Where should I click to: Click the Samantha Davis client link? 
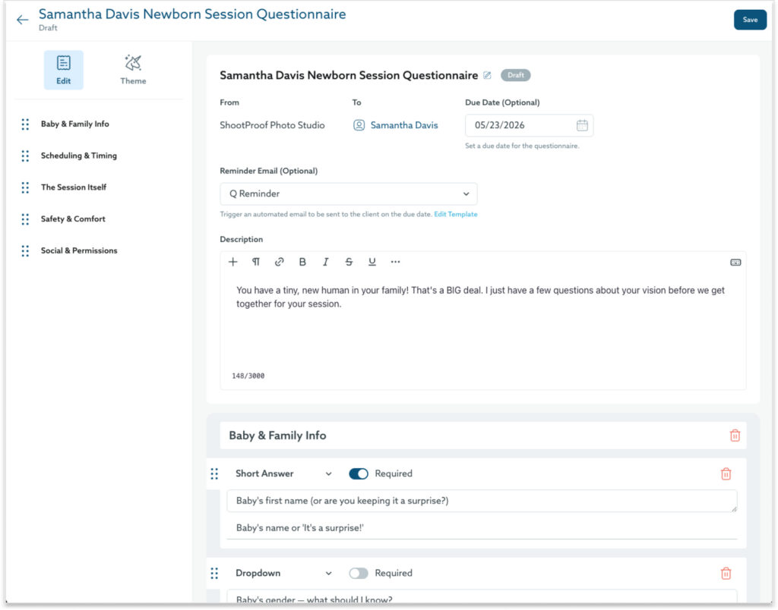(403, 125)
